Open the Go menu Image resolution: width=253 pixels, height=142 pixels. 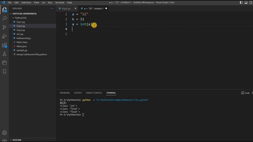pyautogui.click(x=43, y=3)
